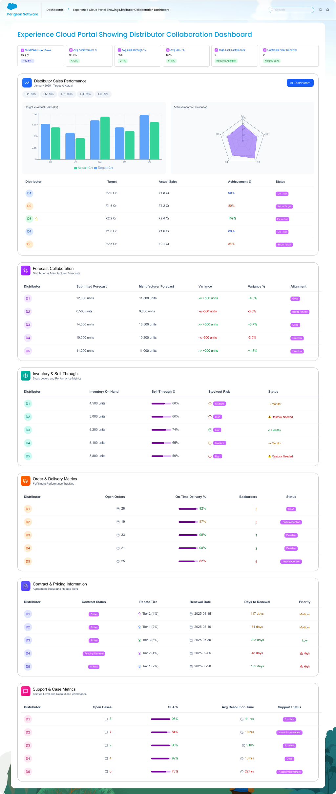The width and height of the screenshot is (336, 794).
Task: Click the Pending Renewal badge for D4
Action: coord(94,653)
